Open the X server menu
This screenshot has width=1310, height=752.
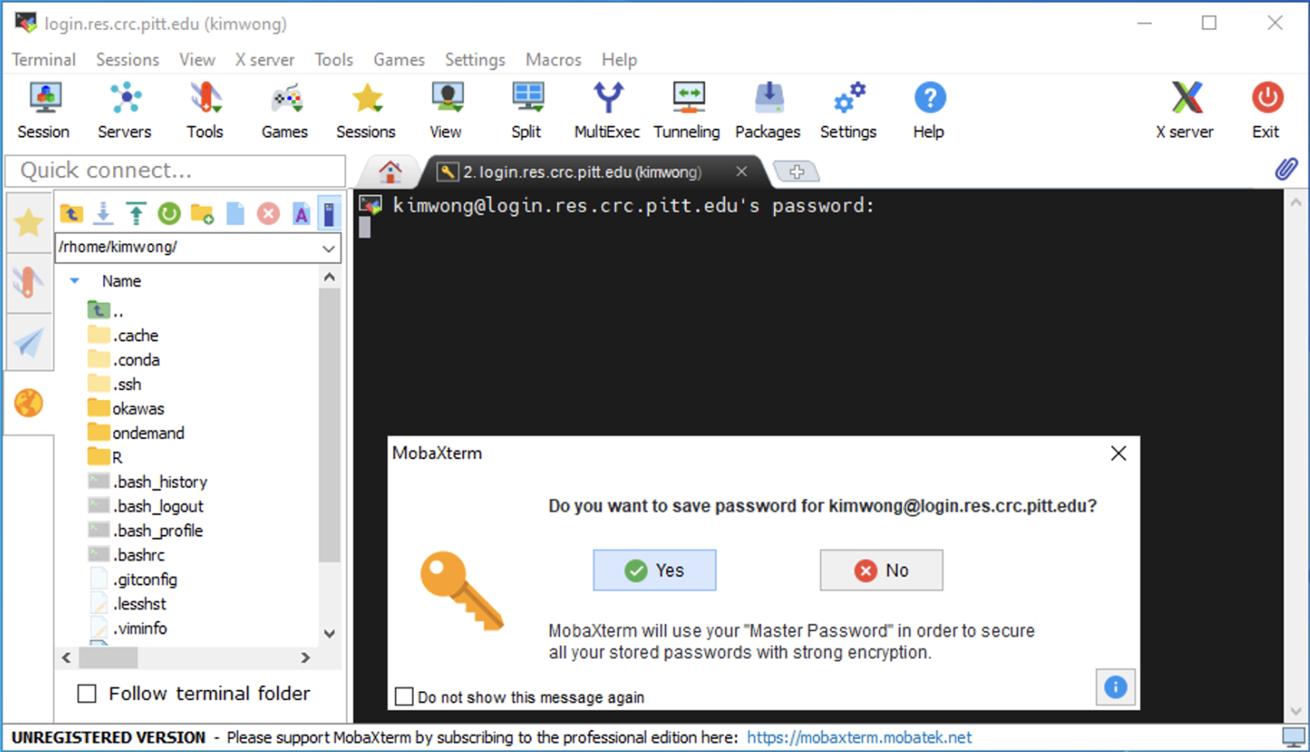[264, 60]
